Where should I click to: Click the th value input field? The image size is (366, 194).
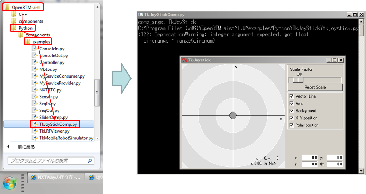click(x=335, y=164)
